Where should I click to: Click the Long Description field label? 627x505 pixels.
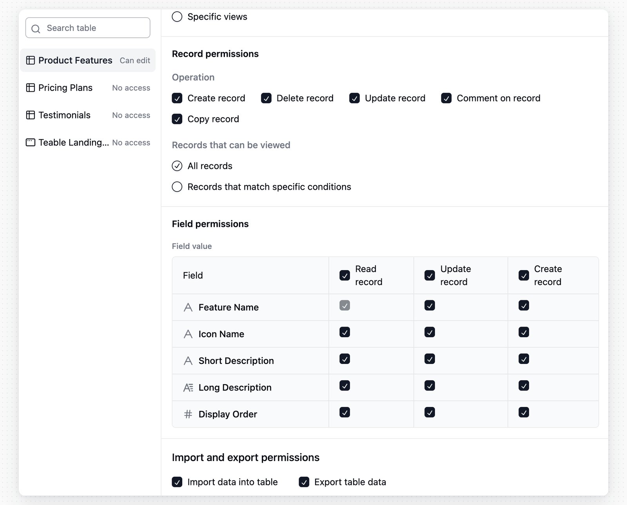click(235, 387)
